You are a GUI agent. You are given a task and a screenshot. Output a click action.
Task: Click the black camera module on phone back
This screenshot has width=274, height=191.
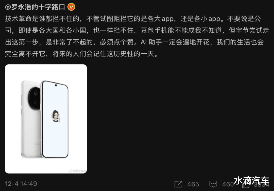coord(34,98)
